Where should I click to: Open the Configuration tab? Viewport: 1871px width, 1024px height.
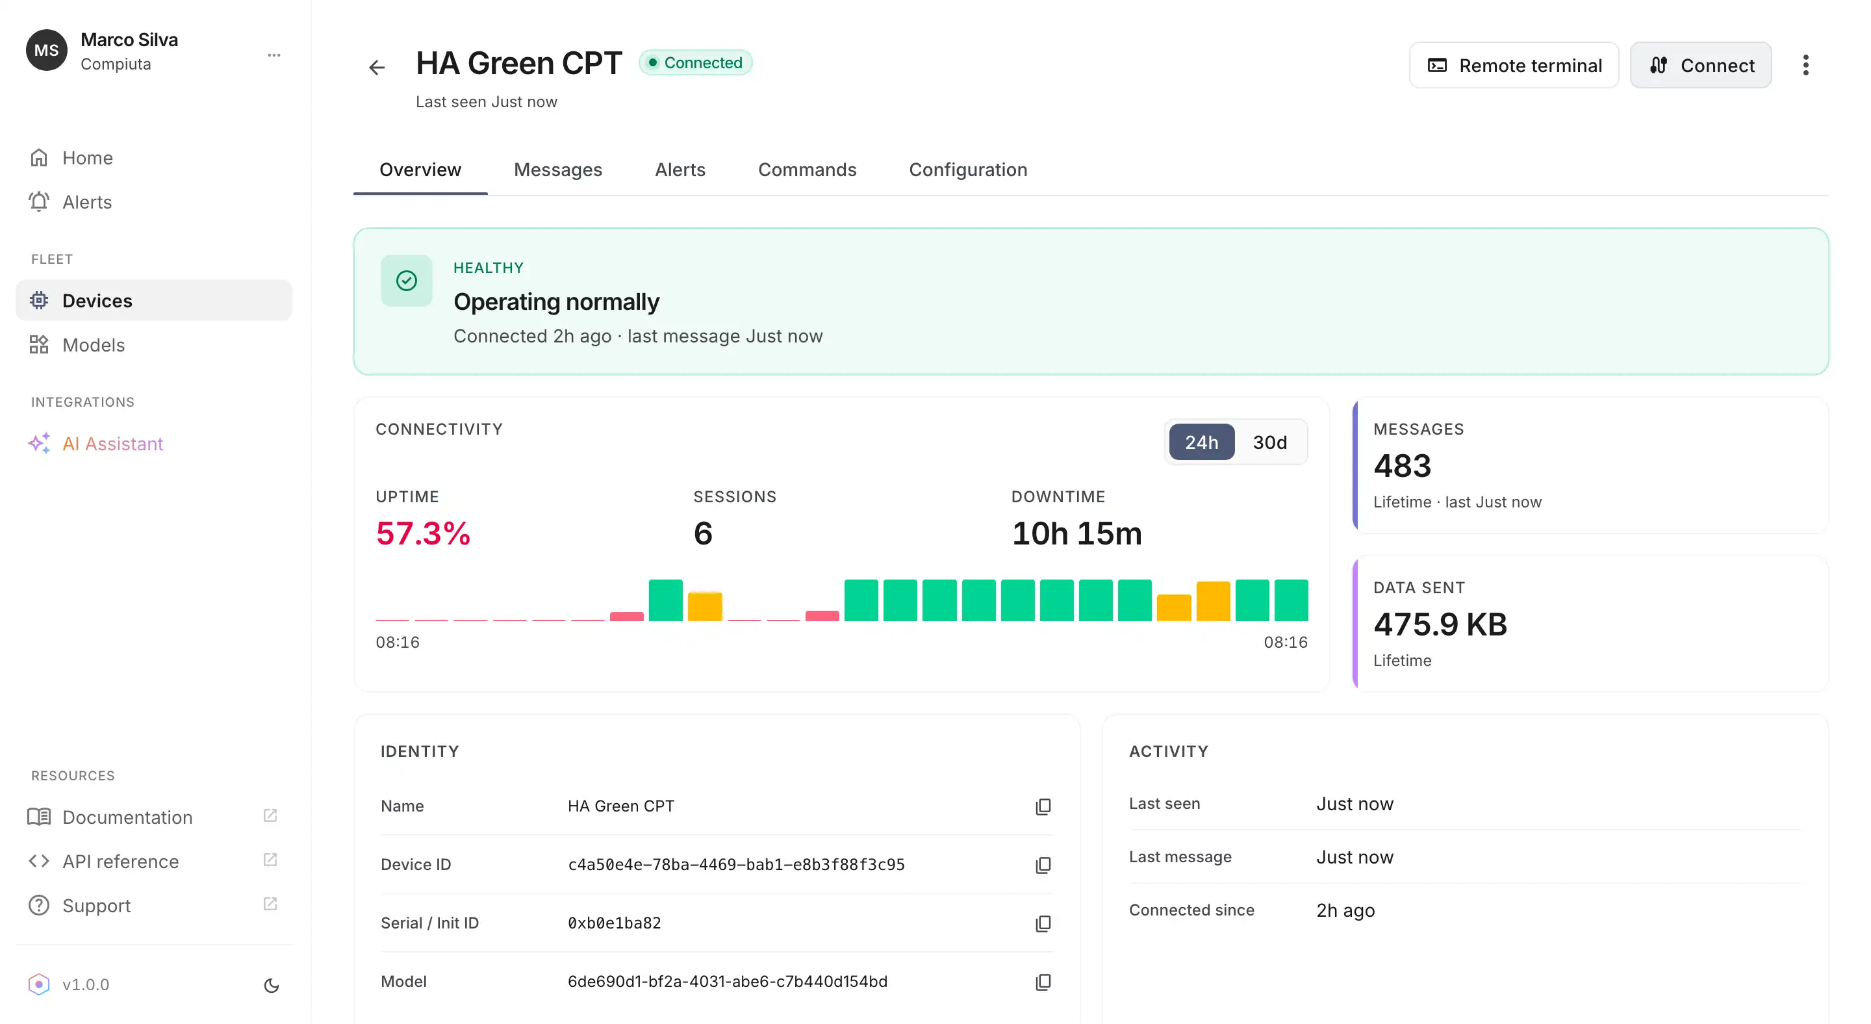pyautogui.click(x=968, y=170)
